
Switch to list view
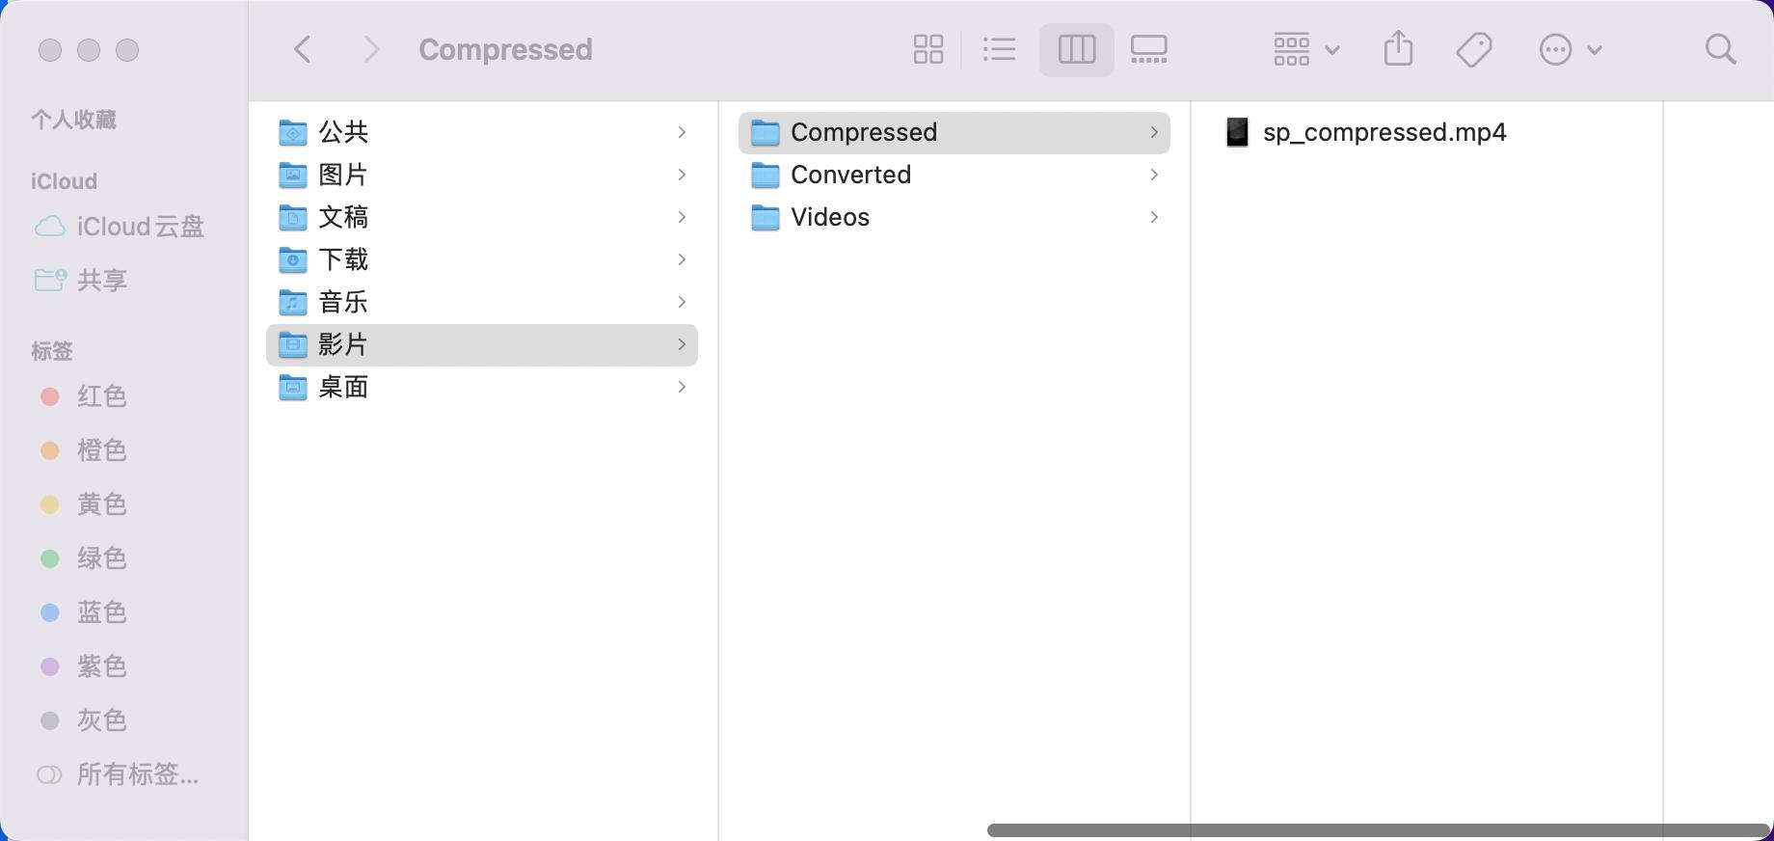point(999,49)
